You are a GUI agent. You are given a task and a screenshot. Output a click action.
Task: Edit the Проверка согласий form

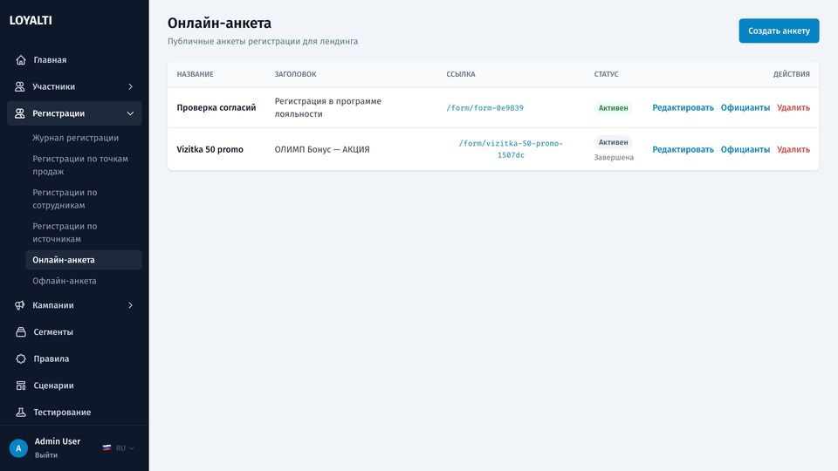coord(683,108)
